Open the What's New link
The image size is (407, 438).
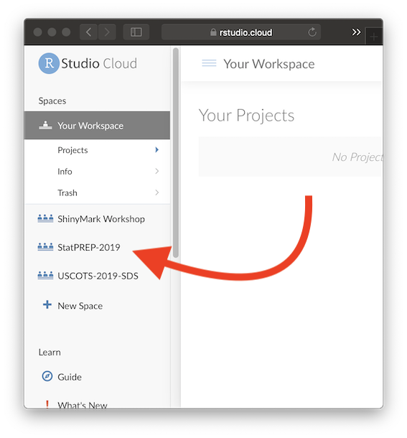pyautogui.click(x=83, y=405)
